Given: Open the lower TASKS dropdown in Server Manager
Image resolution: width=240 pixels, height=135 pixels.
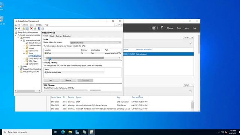Looking at the screenshot, I should [188, 85].
